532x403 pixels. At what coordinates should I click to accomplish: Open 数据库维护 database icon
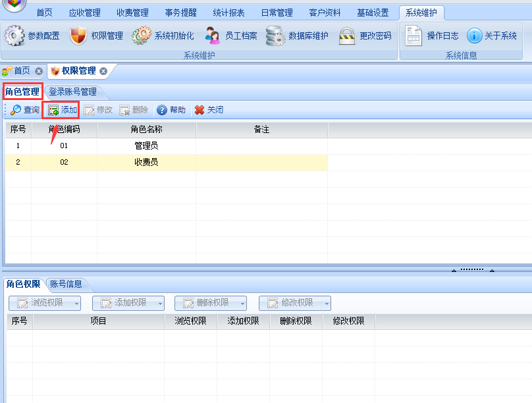click(275, 36)
